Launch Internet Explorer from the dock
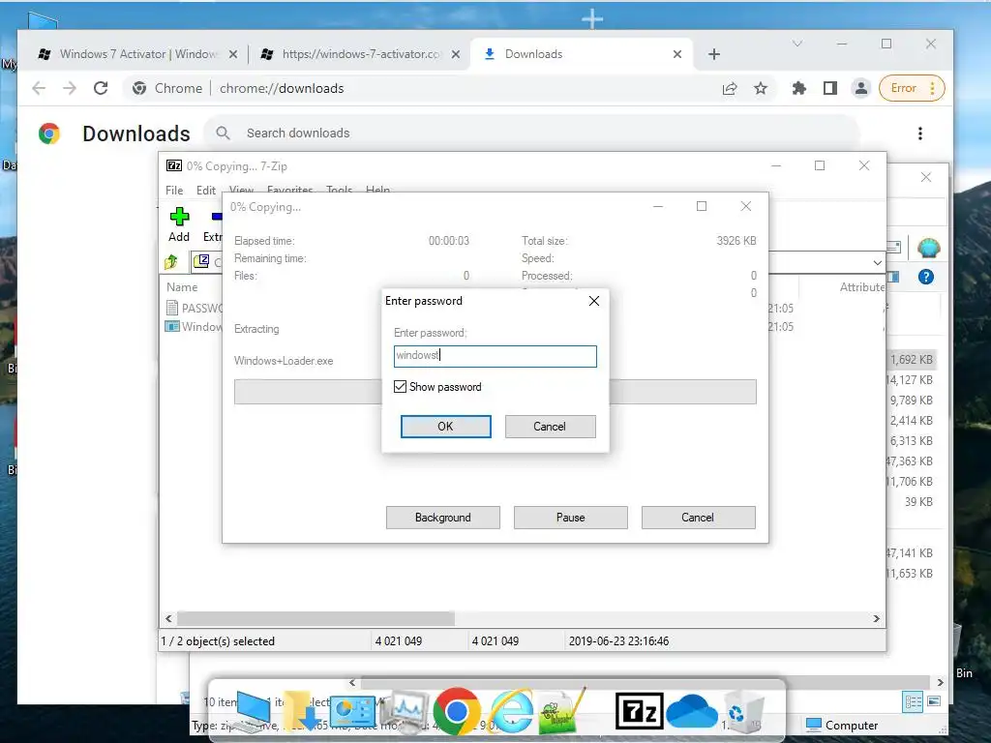991x743 pixels. [x=511, y=711]
